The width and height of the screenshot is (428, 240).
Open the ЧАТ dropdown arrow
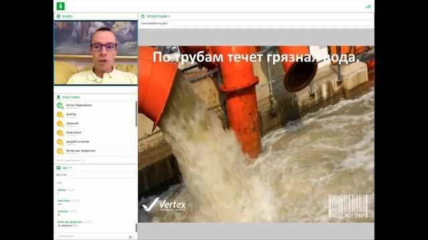point(71,168)
